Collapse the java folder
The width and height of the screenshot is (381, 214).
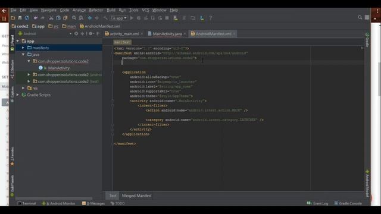23,55
